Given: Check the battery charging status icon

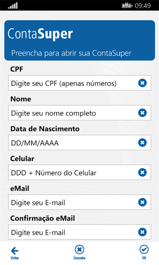Looking at the screenshot, I should pos(127,6).
